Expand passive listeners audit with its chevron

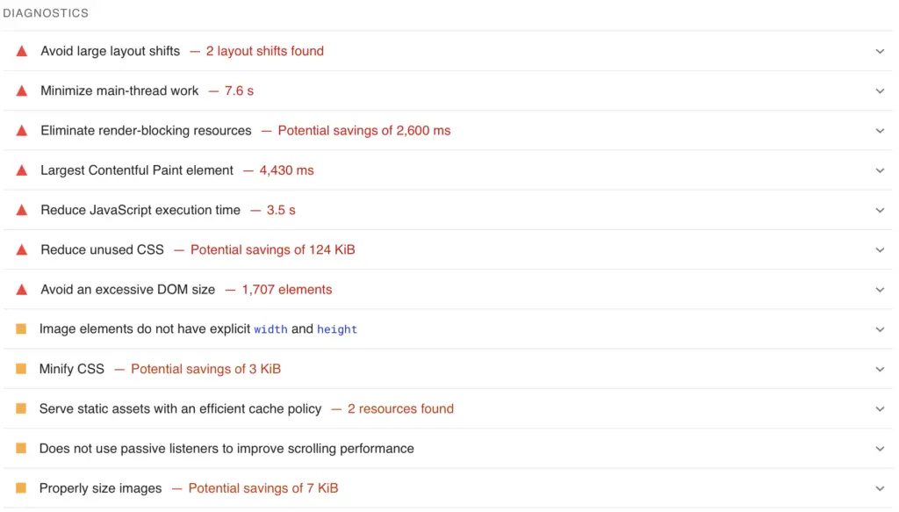[x=880, y=449]
